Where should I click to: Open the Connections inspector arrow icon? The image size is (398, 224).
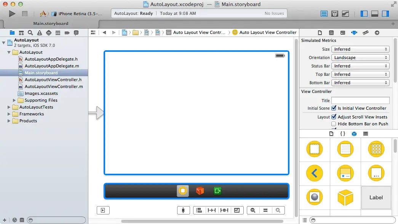(377, 33)
